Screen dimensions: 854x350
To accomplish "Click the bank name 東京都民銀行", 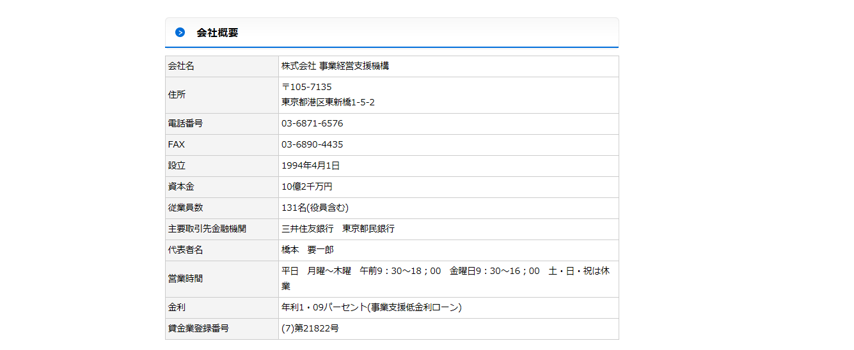I will [368, 229].
